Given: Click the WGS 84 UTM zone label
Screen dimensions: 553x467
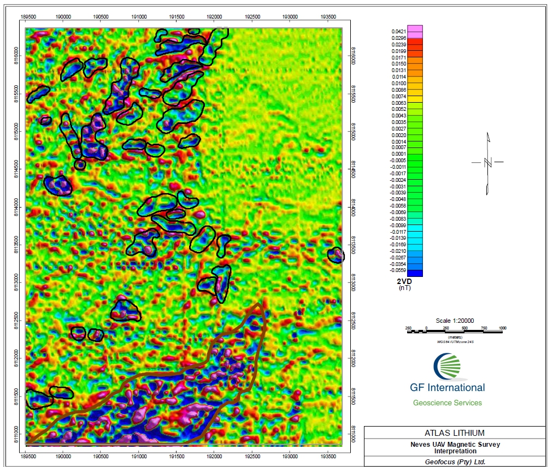Looking at the screenshot, I should [x=455, y=342].
